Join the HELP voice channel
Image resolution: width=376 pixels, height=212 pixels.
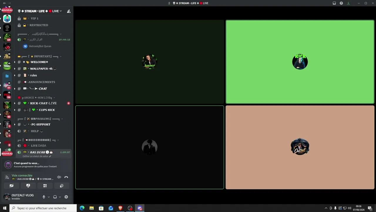coord(43,131)
